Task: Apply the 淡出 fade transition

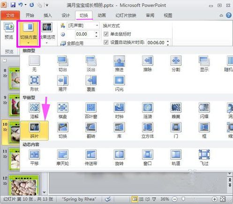Action: (x=91, y=64)
